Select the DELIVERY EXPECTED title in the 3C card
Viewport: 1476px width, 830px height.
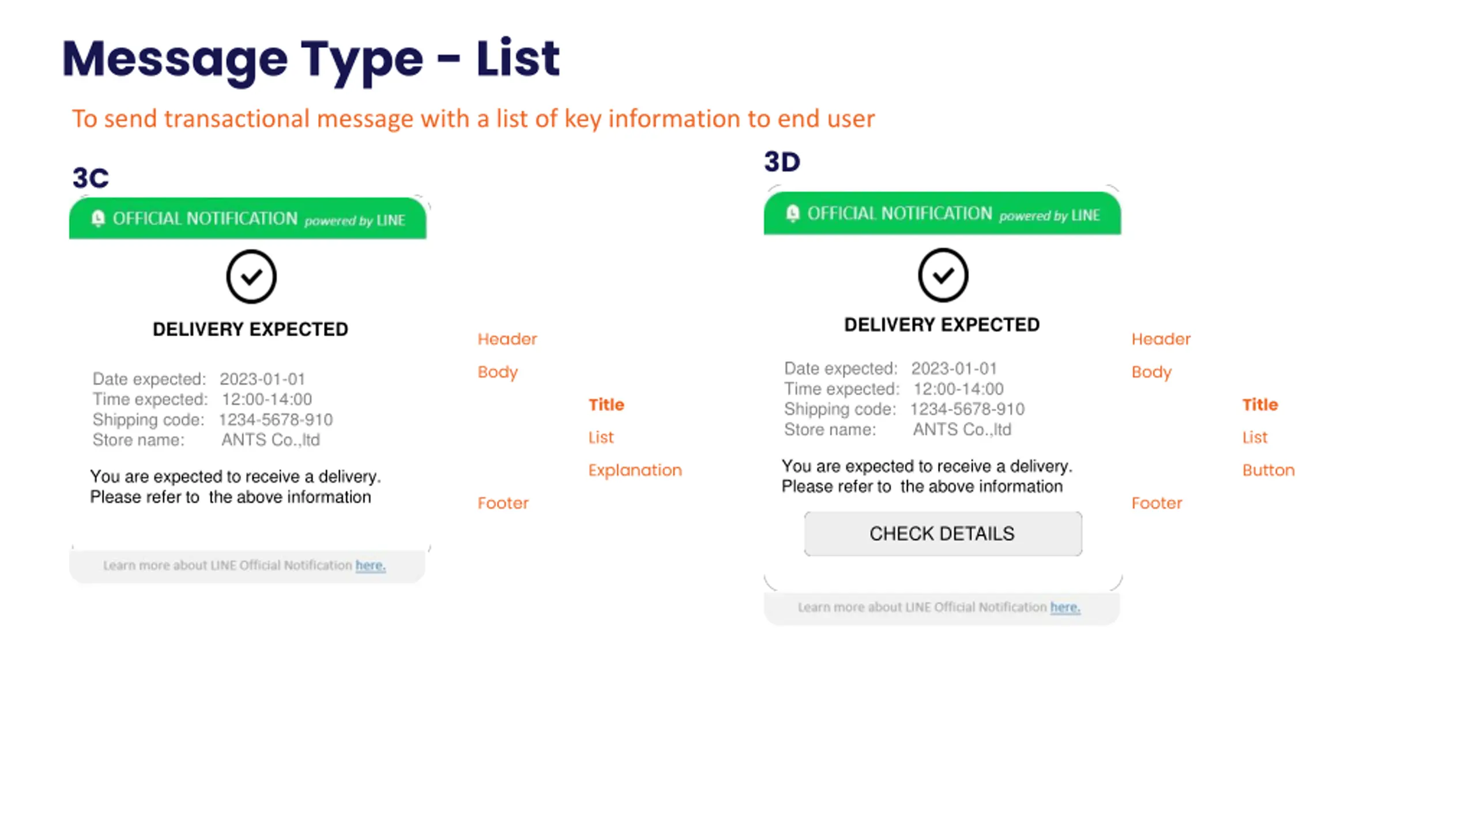click(x=250, y=329)
